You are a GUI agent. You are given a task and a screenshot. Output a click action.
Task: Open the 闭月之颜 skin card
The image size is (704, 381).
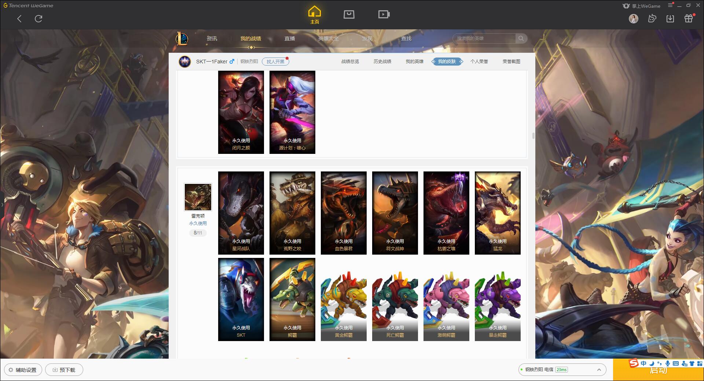[x=241, y=112]
